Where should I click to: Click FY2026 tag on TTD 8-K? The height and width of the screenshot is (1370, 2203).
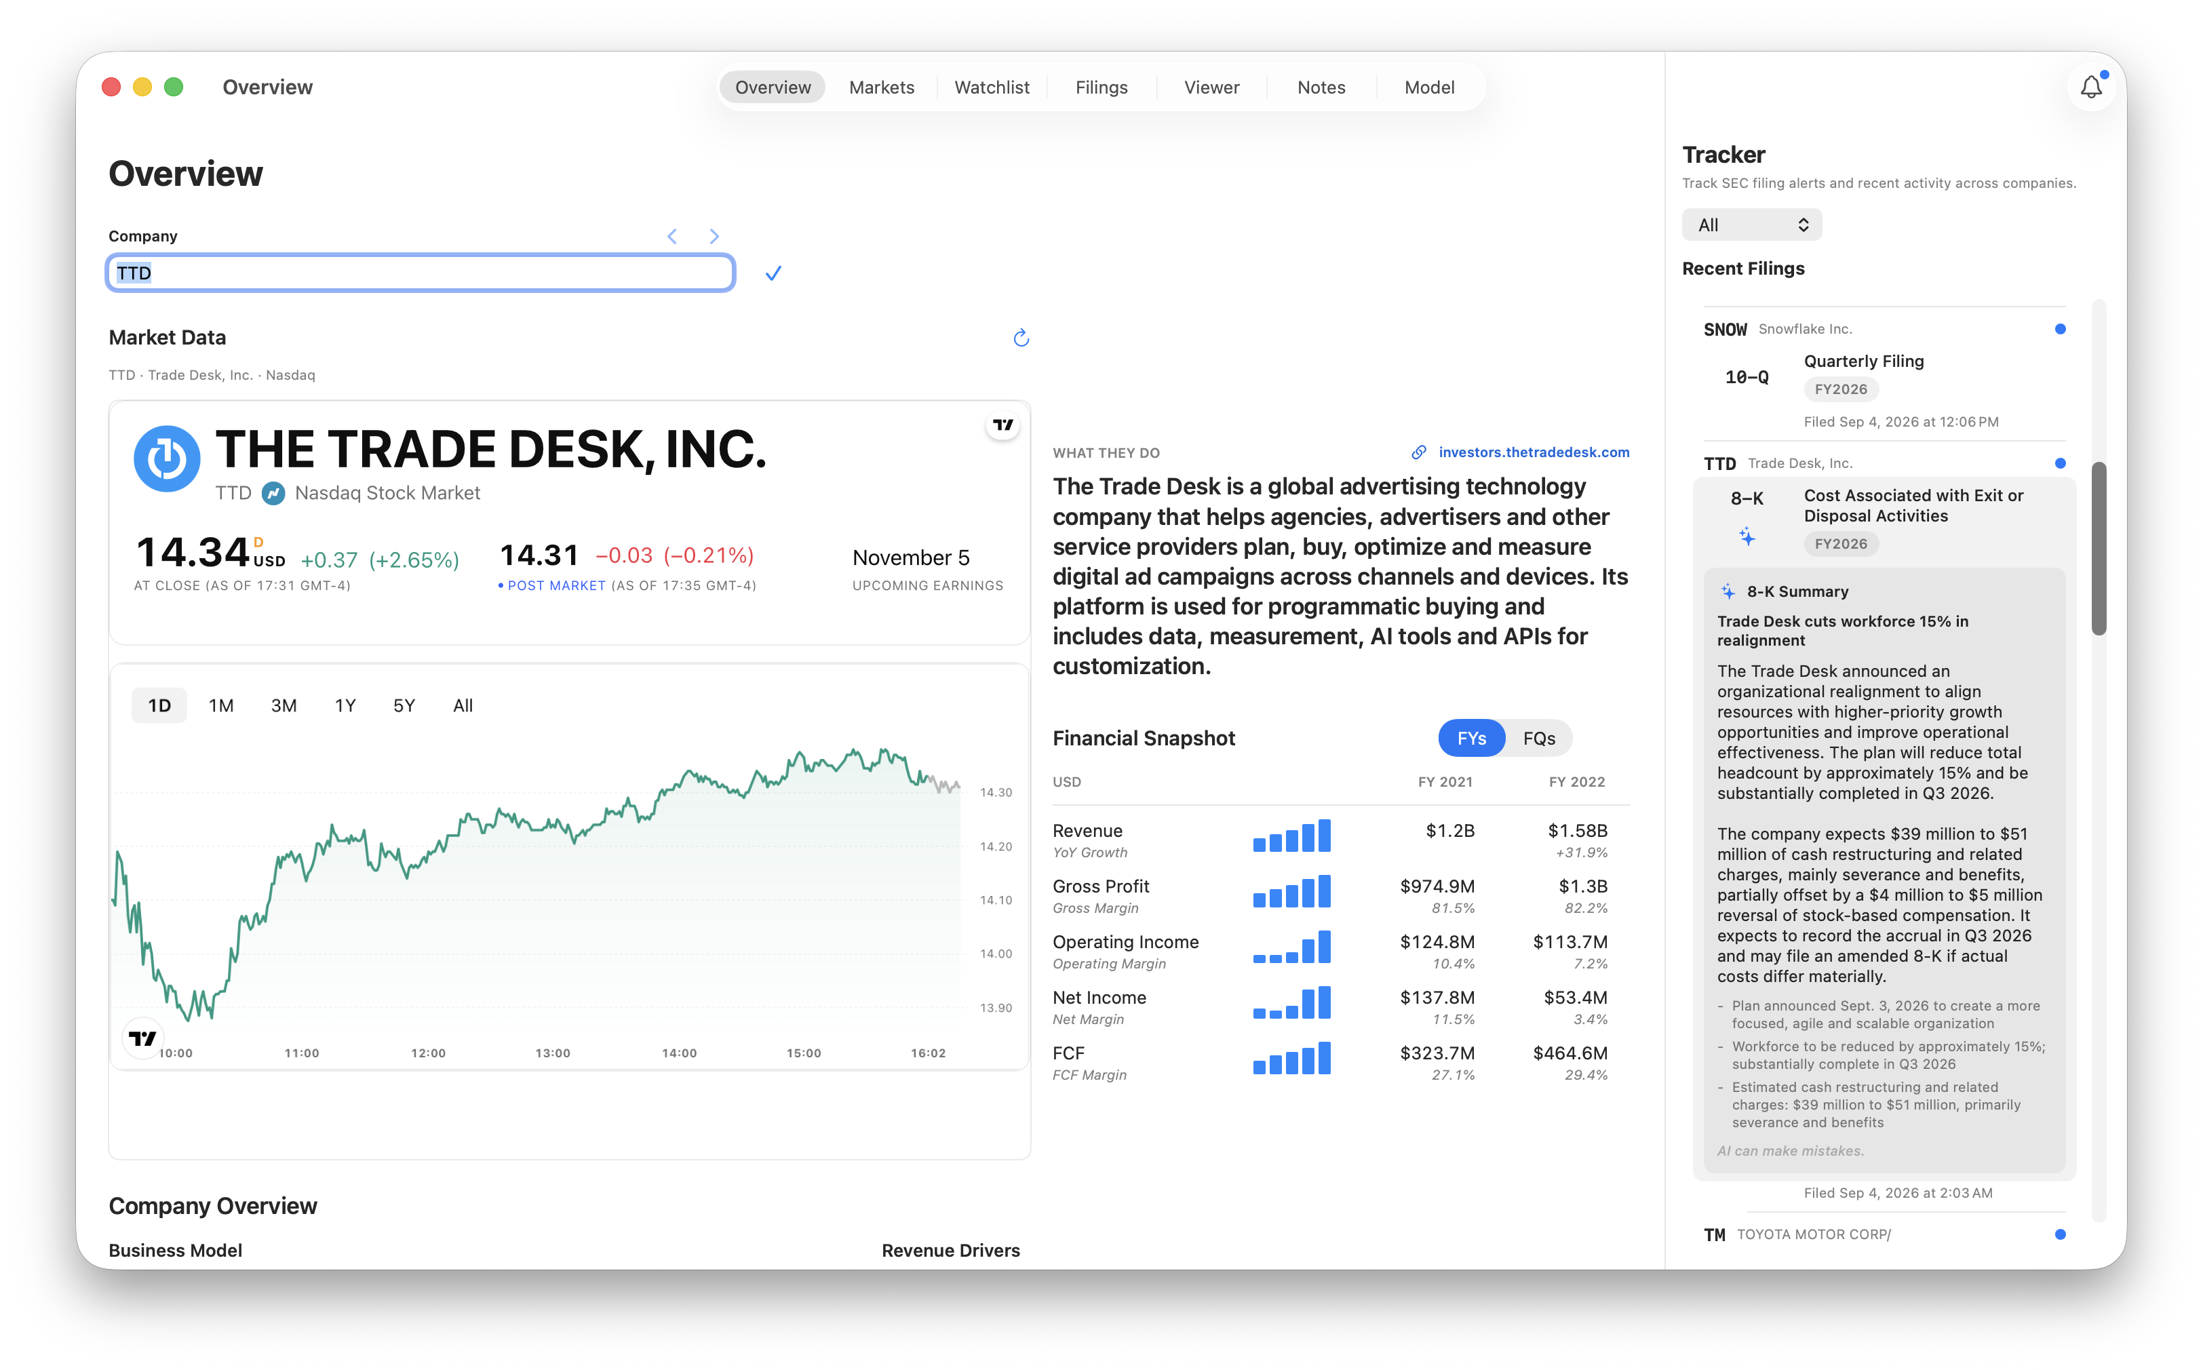tap(1841, 545)
